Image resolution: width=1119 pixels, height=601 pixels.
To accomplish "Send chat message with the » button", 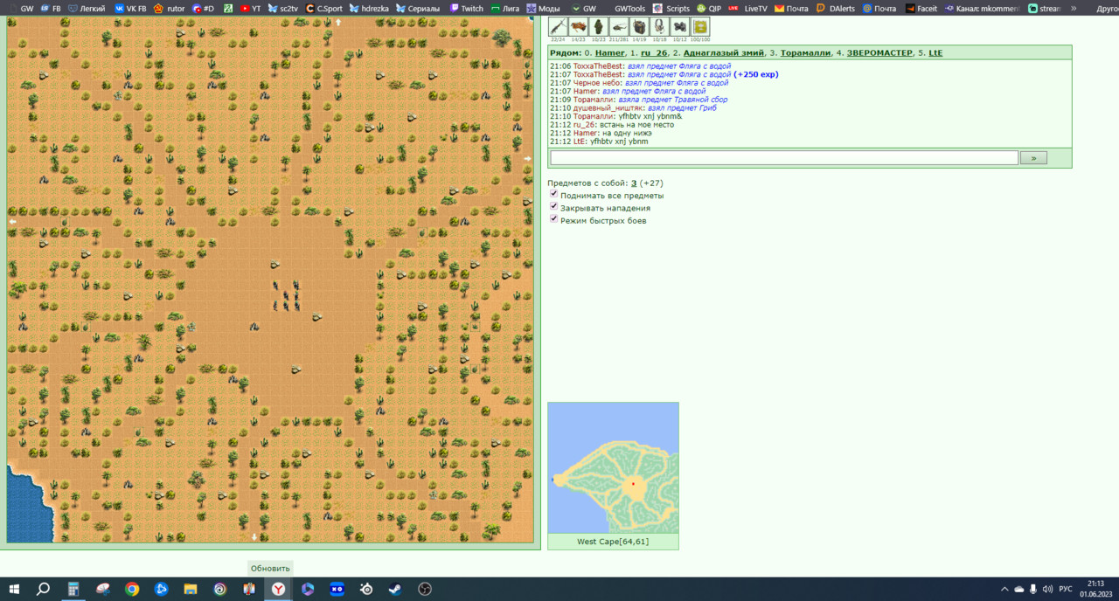I will coord(1033,158).
